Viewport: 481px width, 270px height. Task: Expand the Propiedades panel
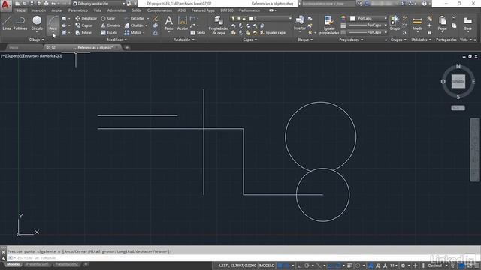point(351,40)
